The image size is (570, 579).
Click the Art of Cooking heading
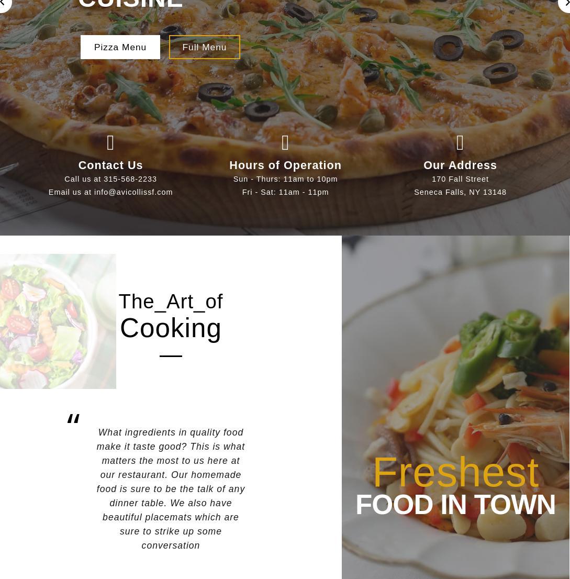click(171, 316)
